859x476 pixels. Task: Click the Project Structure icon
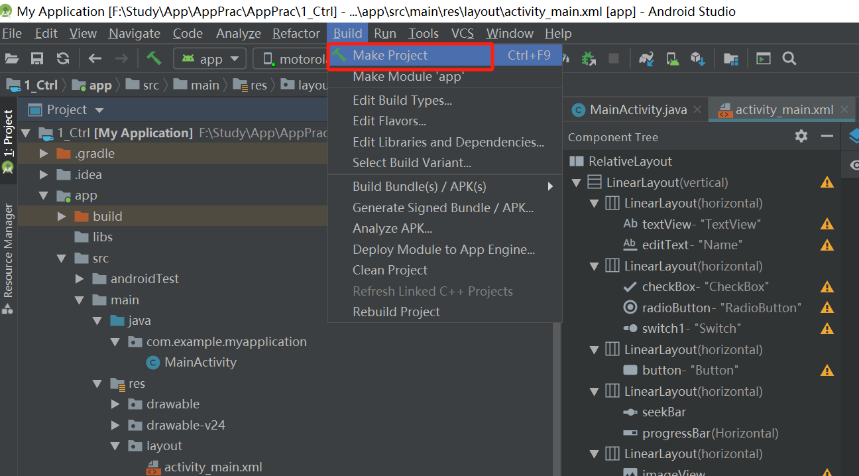click(x=731, y=58)
